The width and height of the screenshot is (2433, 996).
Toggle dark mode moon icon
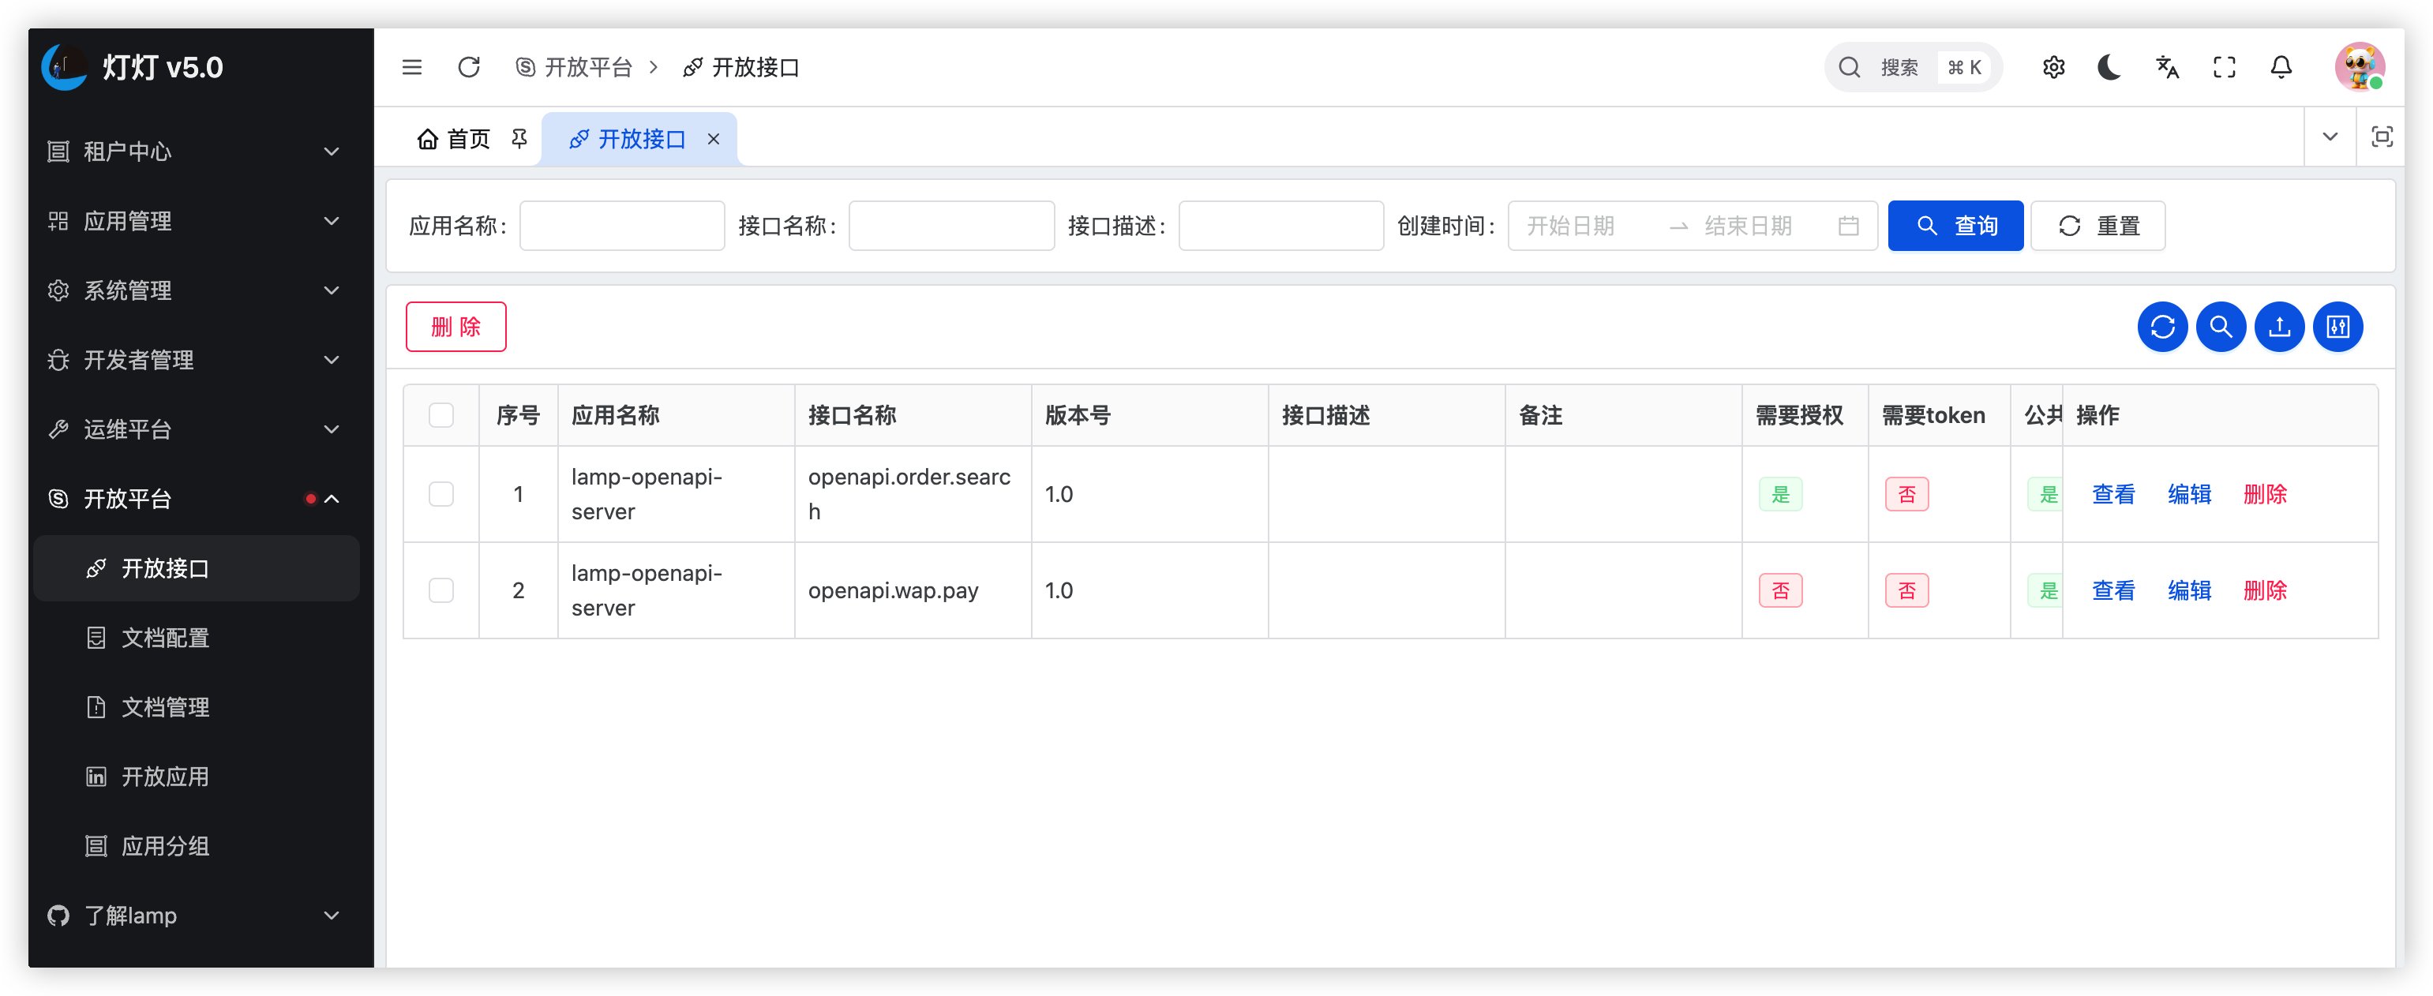(x=2109, y=67)
